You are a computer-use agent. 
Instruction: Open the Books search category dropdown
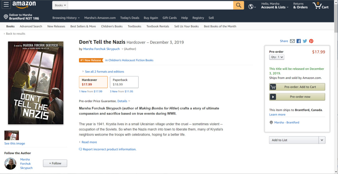click(60, 5)
